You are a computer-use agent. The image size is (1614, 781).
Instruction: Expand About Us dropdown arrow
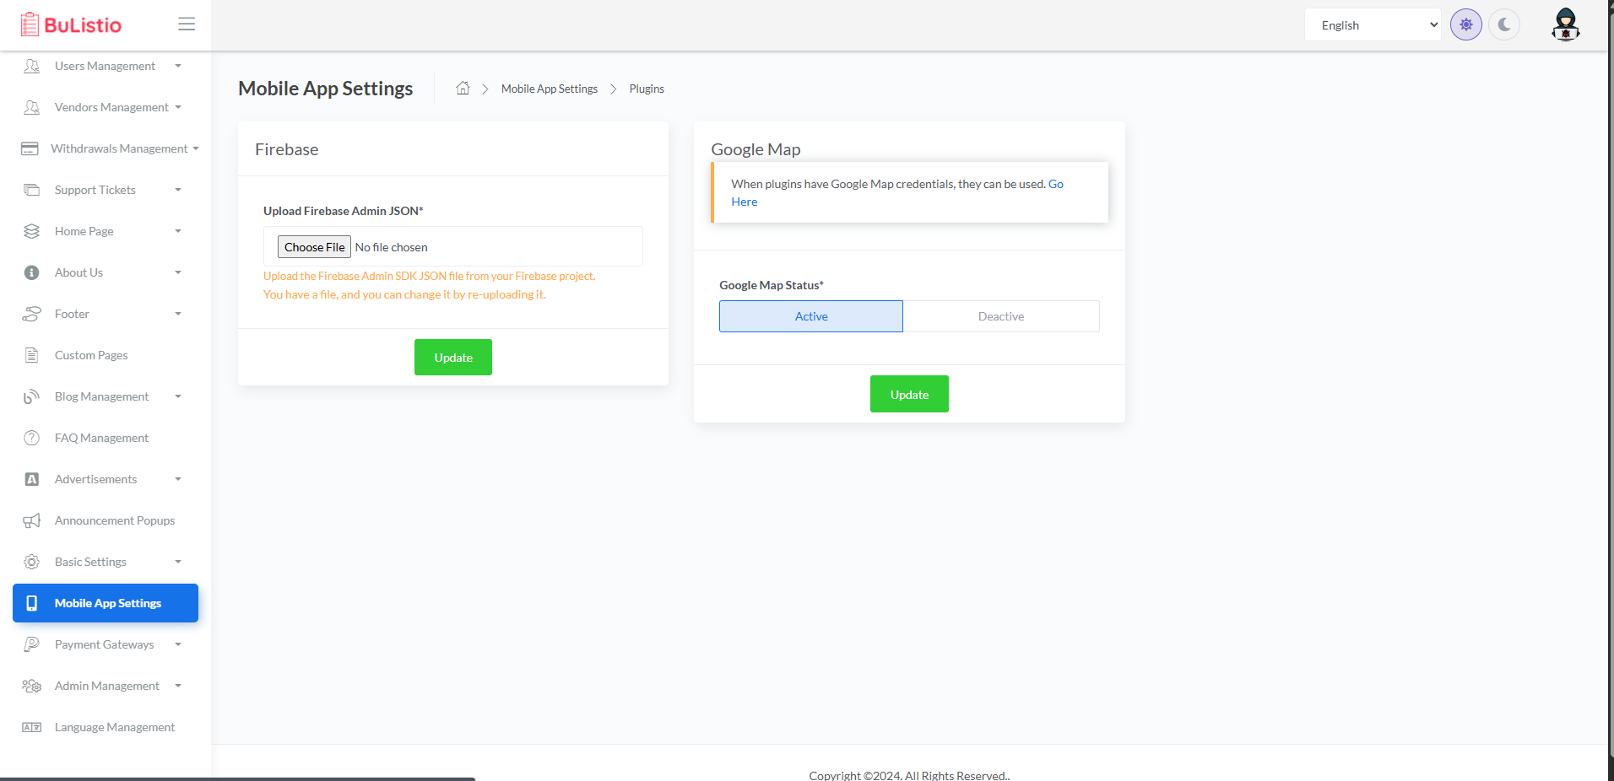(178, 272)
